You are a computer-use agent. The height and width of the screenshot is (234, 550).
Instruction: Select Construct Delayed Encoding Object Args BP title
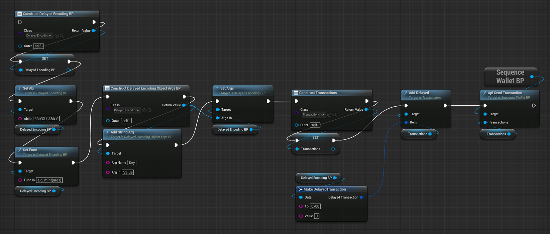pyautogui.click(x=145, y=88)
